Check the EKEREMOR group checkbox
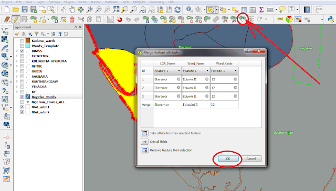 click(22, 56)
